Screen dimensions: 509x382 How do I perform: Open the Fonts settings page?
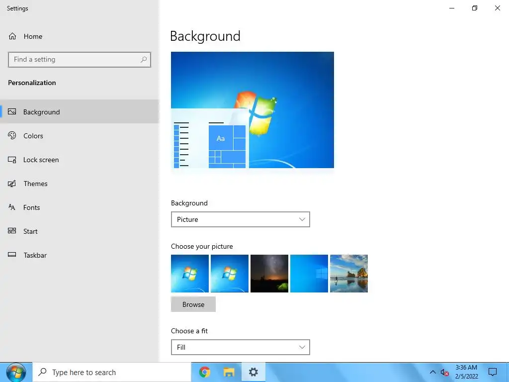point(80,207)
